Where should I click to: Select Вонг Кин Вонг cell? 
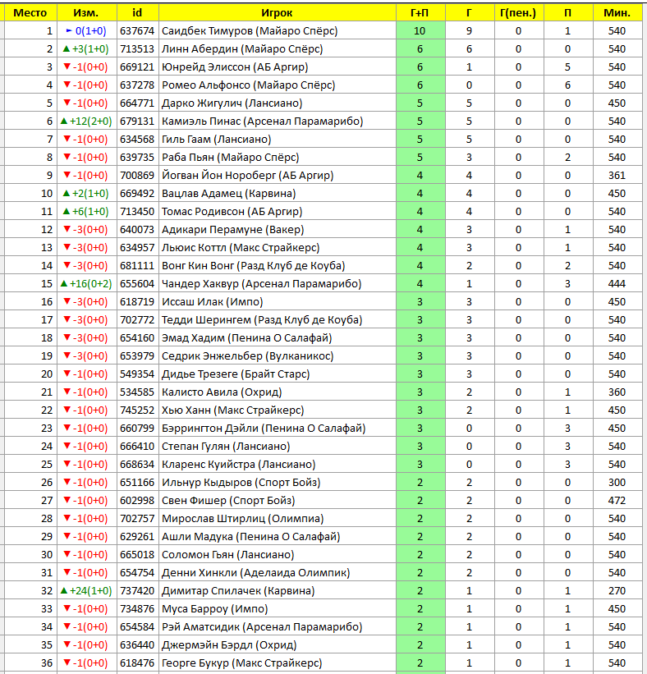(278, 266)
